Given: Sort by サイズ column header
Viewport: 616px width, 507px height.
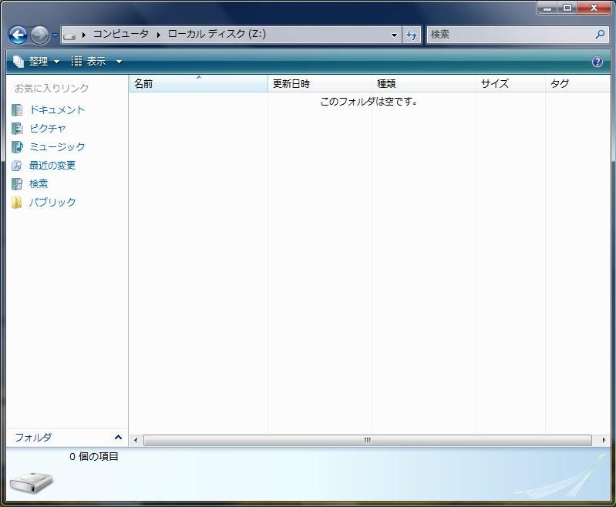Looking at the screenshot, I should [x=510, y=84].
